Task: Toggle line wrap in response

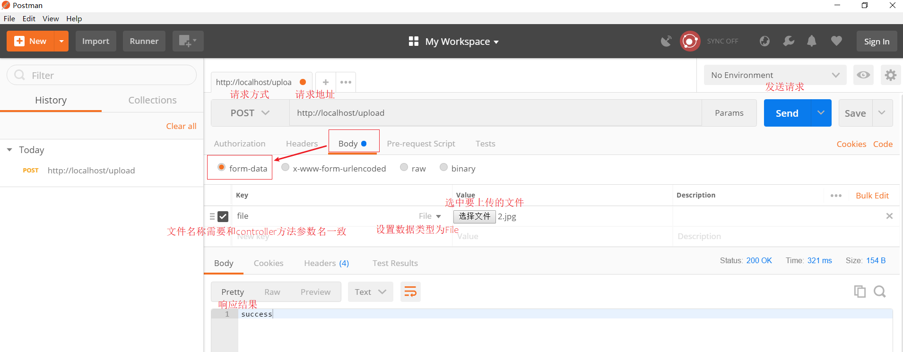Action: point(410,292)
